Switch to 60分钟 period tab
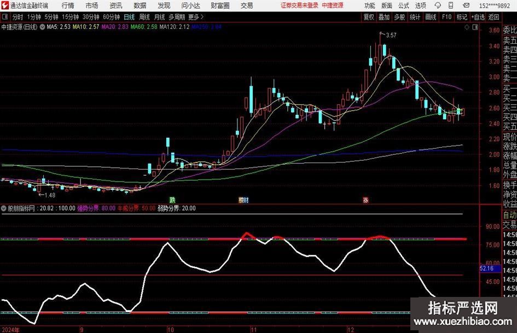 point(112,17)
